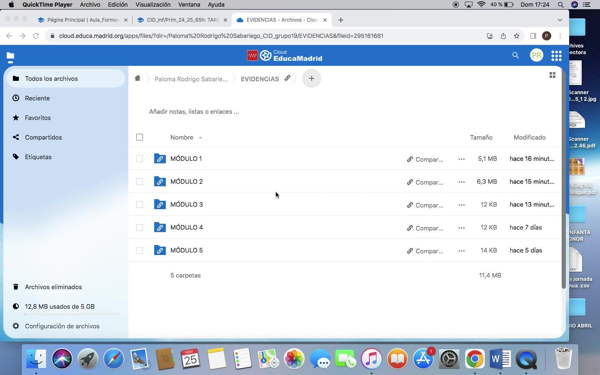The height and width of the screenshot is (375, 600).
Task: Click the address bar URL
Action: tap(221, 36)
